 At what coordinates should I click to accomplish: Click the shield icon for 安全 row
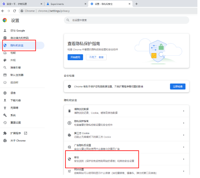69,159
